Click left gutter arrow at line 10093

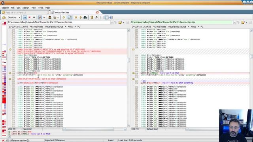10,73
